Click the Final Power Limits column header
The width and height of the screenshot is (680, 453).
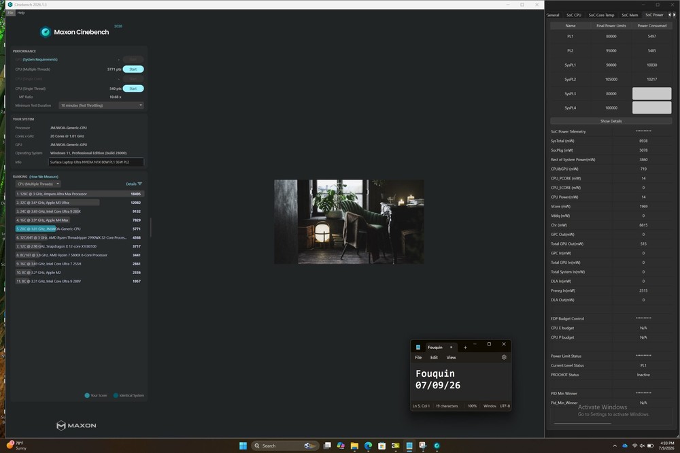pos(611,26)
